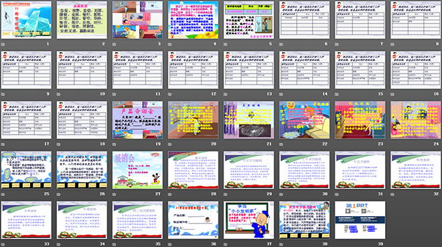The width and height of the screenshot is (442, 247).
Task: Click the animation star icon under slide 33
Action: [x=3, y=244]
